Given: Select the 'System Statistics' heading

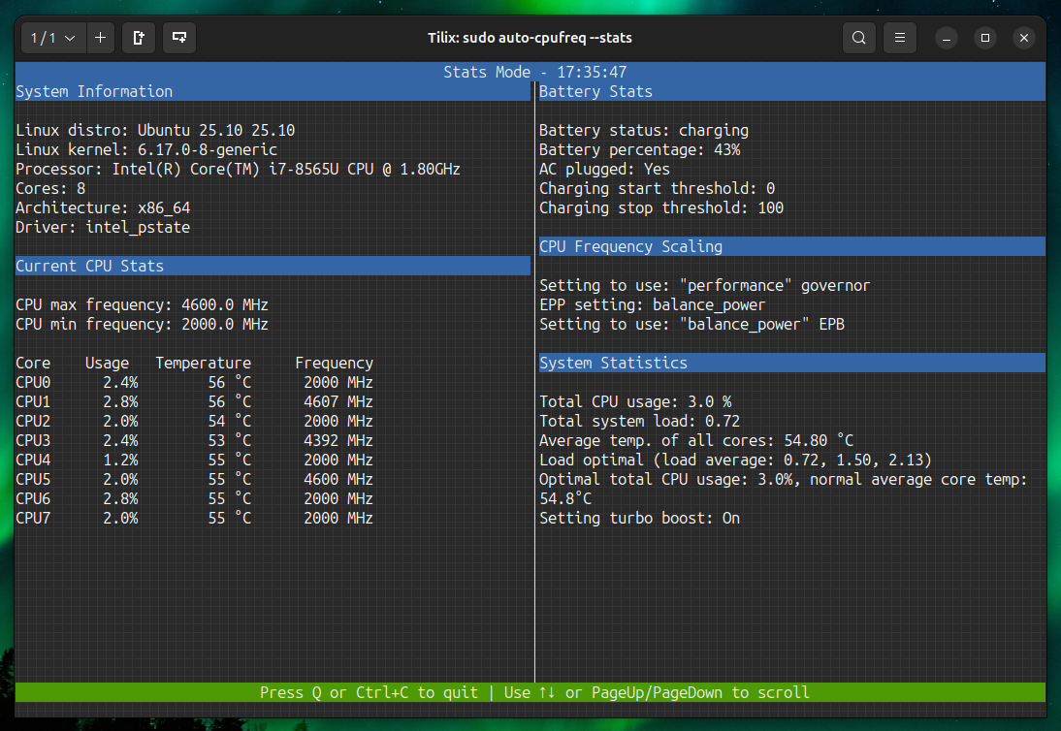Looking at the screenshot, I should point(613,364).
